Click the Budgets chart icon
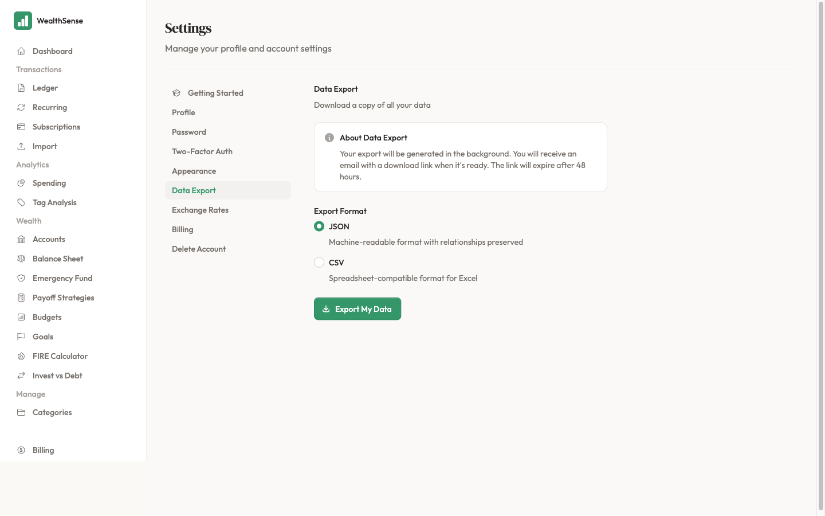The height and width of the screenshot is (516, 825). 21,317
